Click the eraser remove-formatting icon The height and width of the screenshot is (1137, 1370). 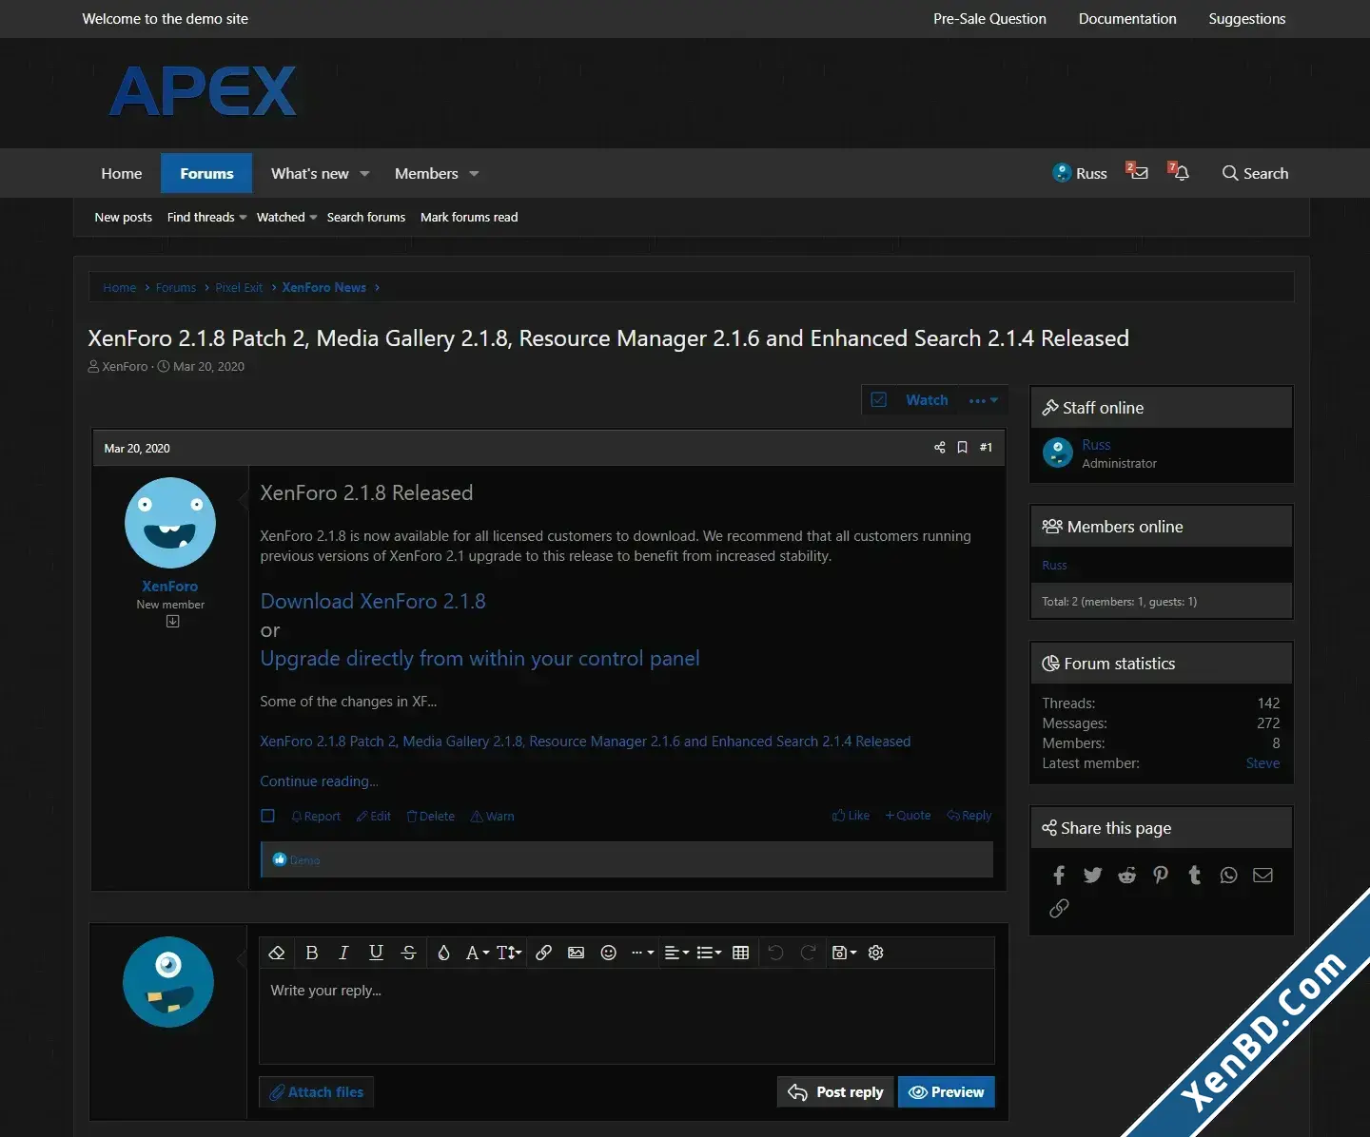[x=277, y=953]
